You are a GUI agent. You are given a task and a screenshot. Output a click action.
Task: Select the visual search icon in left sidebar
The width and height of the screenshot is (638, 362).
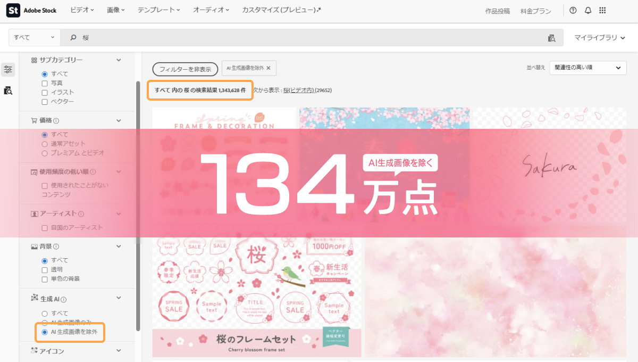pyautogui.click(x=8, y=91)
